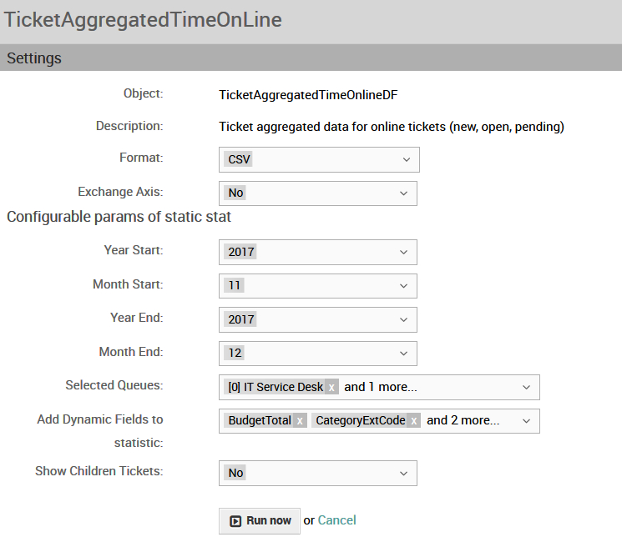
Task: Expand the Month Start dropdown chevron
Action: [x=403, y=286]
